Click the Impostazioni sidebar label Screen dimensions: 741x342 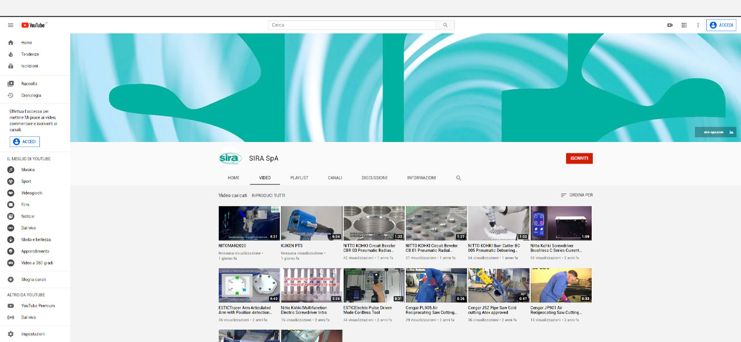coord(33,334)
